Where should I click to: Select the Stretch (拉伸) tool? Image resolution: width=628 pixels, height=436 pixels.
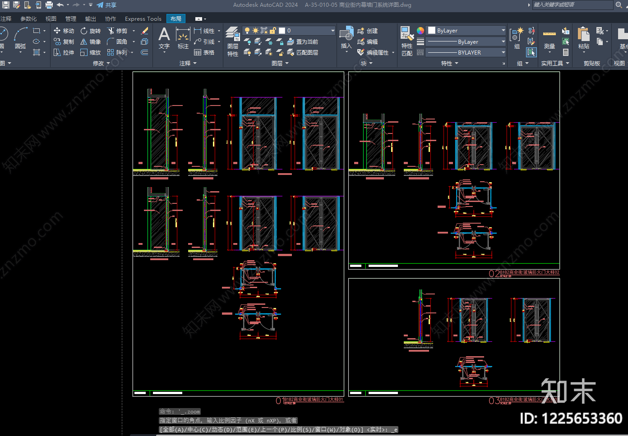(x=64, y=52)
